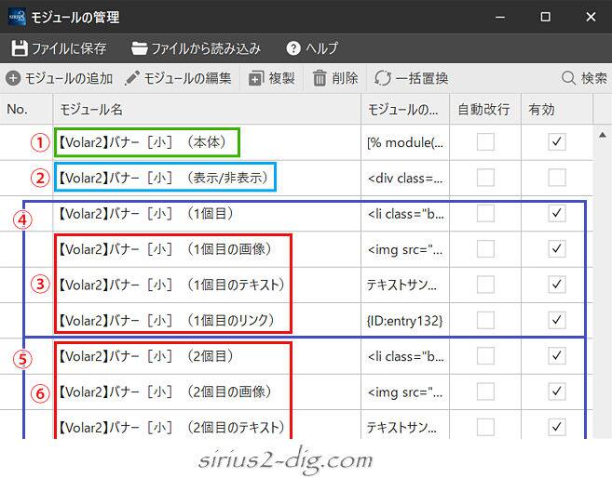Uncheck 有効 for バナー（本体） row
This screenshot has height=478, width=612.
point(557,141)
